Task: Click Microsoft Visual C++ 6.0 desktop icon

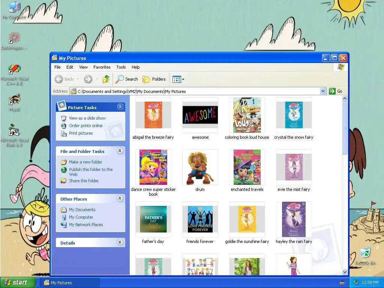Action: [15, 75]
